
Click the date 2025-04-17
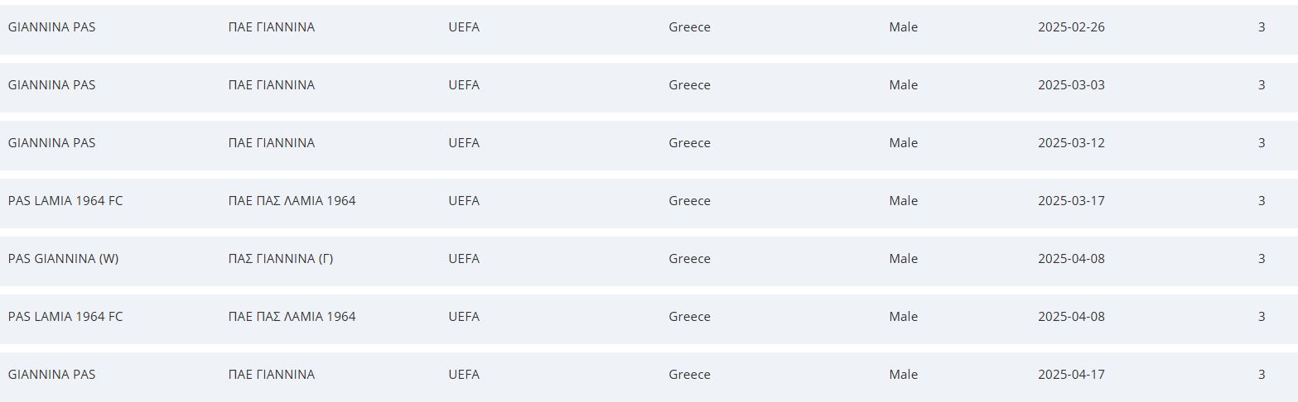point(1071,374)
